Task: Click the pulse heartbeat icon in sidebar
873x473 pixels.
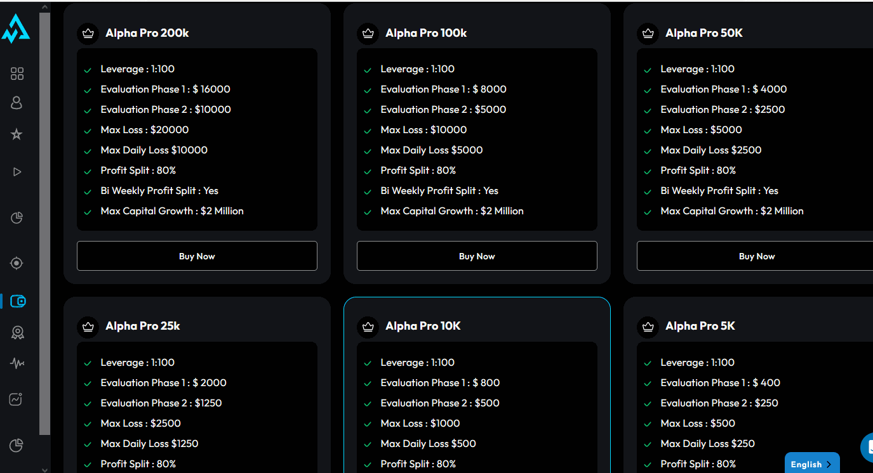Action: pyautogui.click(x=17, y=363)
